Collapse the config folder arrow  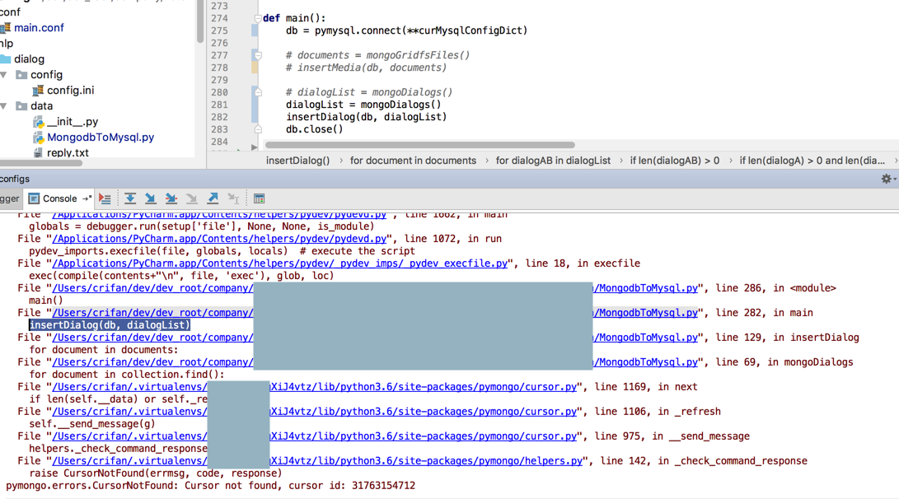coord(5,74)
